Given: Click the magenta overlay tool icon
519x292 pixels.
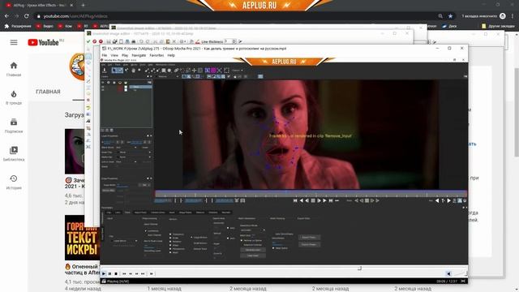Looking at the screenshot, I should pos(213,71).
